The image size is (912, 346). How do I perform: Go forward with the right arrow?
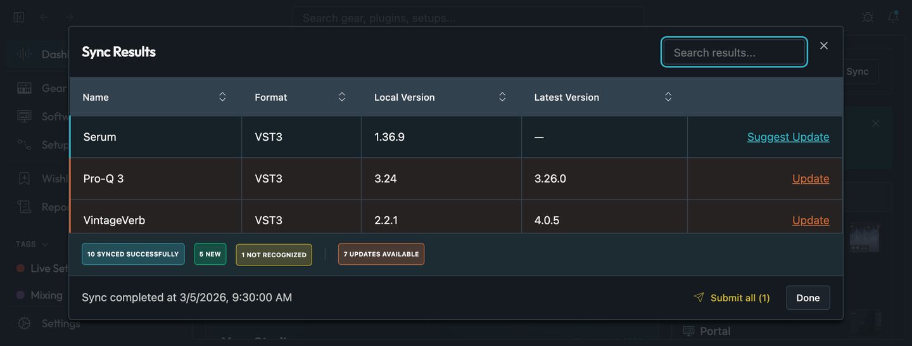69,17
